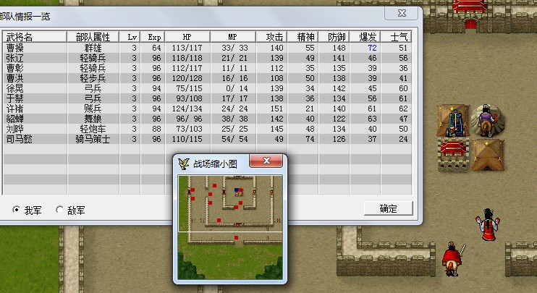537x293 pixels.
Task: Select the 貂蝉 row
Action: coord(207,119)
